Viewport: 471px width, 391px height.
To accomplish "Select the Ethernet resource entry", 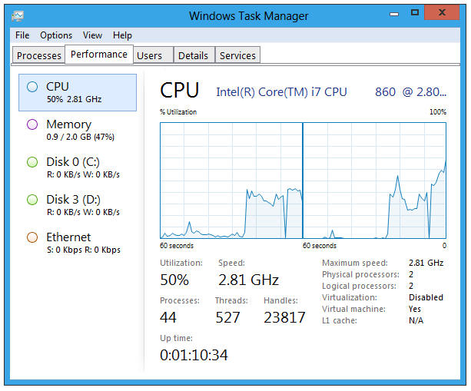I will (78, 243).
